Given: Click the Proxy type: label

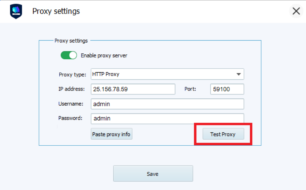Looking at the screenshot, I should click(x=72, y=75).
